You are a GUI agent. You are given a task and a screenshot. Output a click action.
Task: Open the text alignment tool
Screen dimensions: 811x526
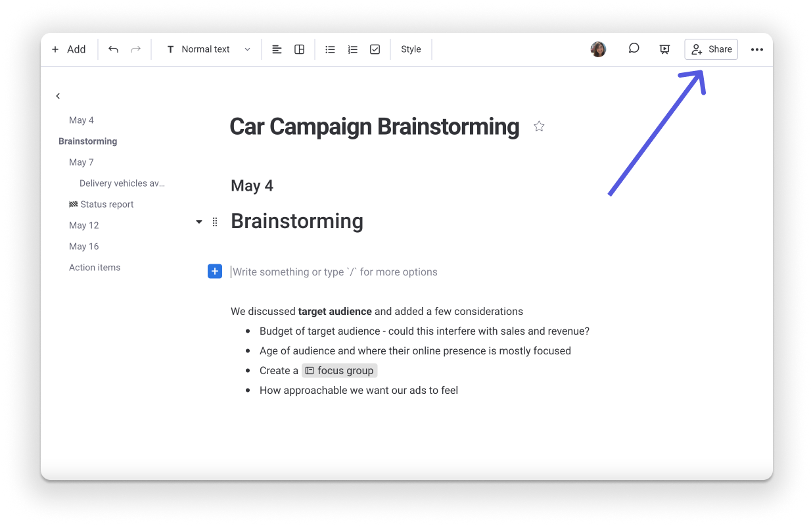tap(277, 49)
